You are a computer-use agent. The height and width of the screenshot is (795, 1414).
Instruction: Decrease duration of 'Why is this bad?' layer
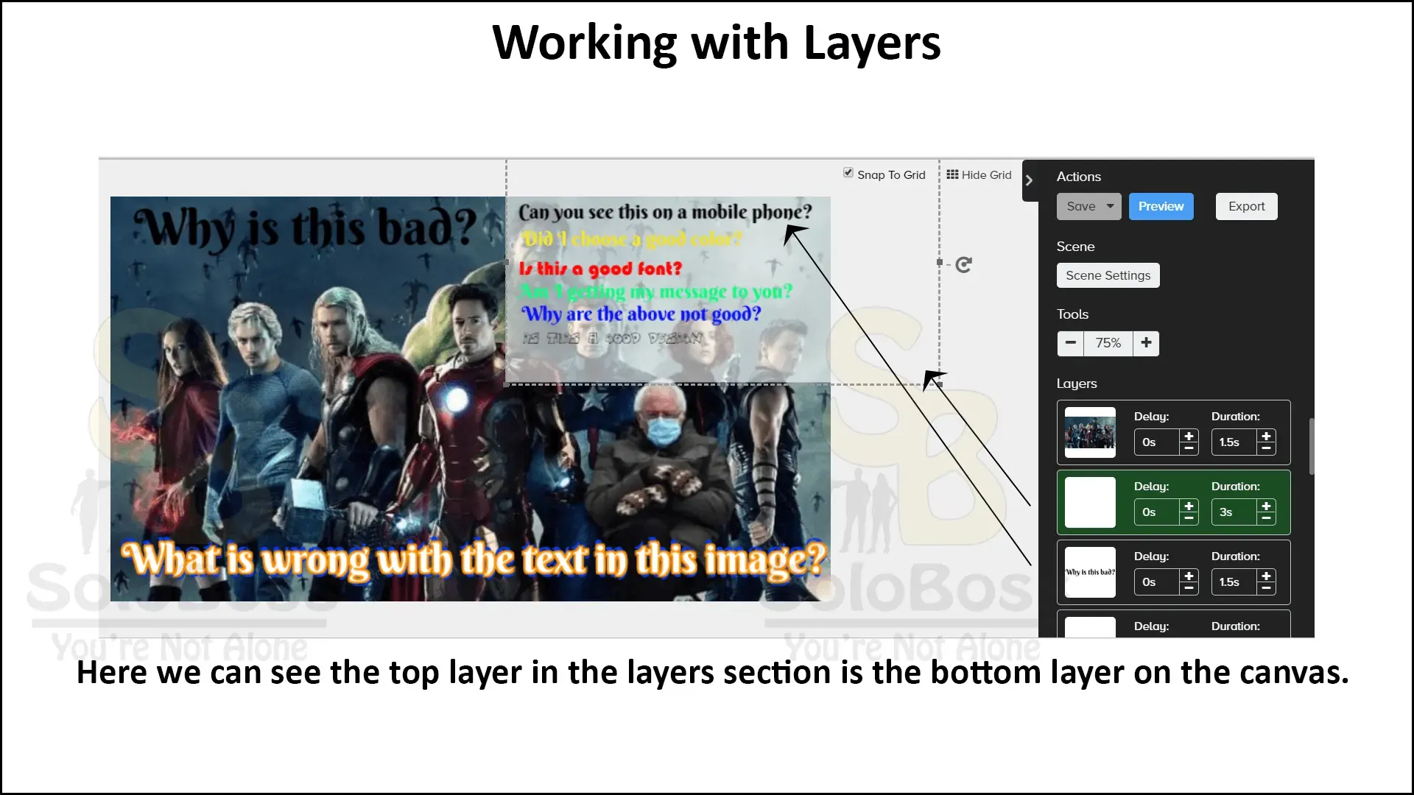[1266, 588]
